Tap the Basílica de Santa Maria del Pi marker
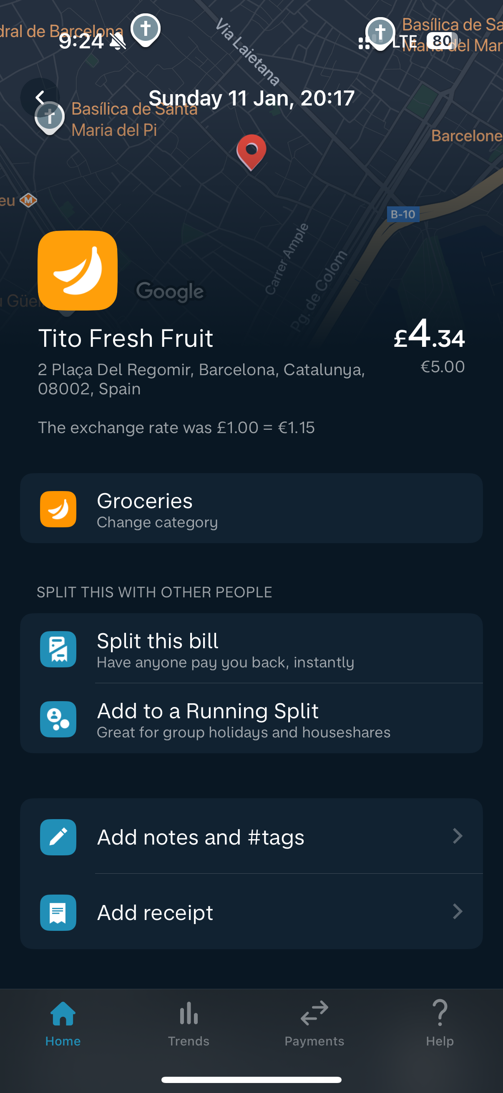This screenshot has width=503, height=1093. click(x=50, y=117)
